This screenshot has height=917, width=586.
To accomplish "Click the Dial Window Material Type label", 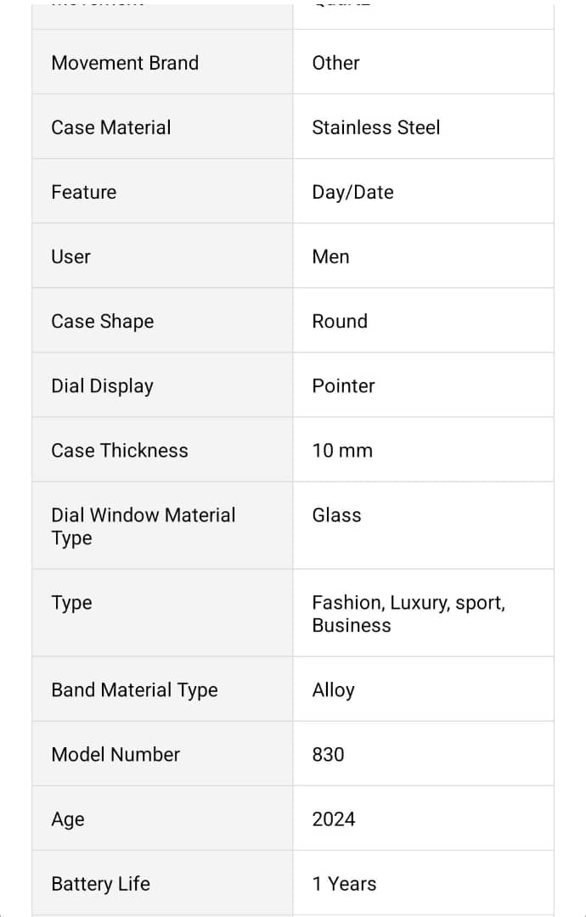I will click(143, 526).
